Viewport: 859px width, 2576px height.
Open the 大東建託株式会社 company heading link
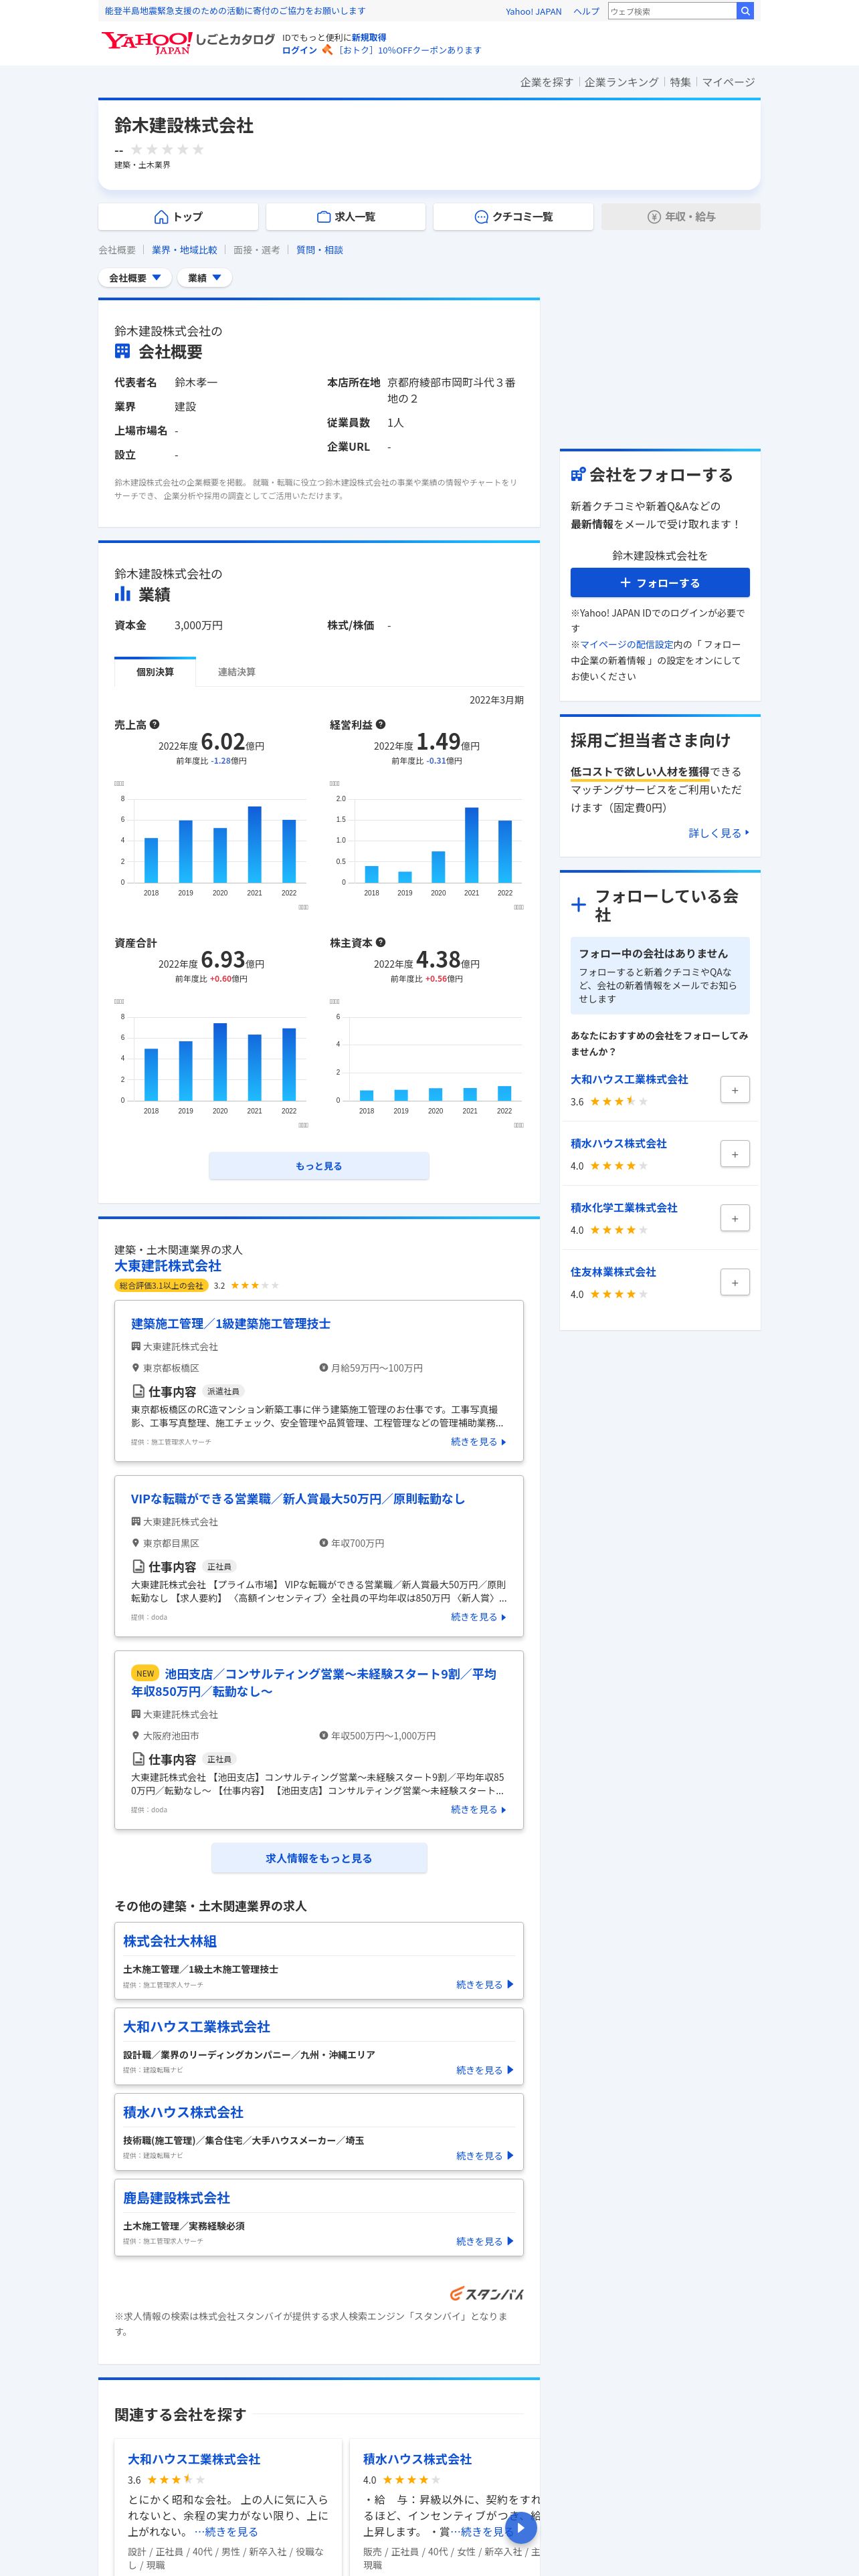tap(168, 1266)
